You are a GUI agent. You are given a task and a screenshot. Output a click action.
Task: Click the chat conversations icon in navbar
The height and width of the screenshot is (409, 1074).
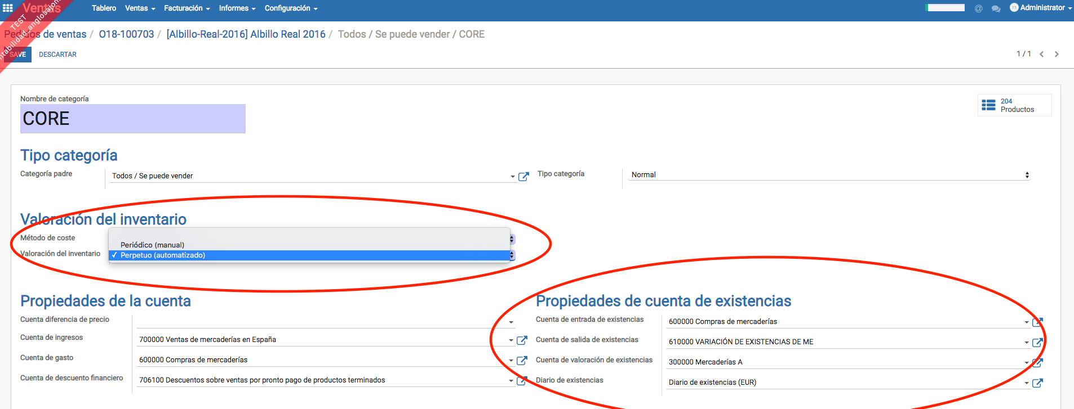click(x=996, y=8)
